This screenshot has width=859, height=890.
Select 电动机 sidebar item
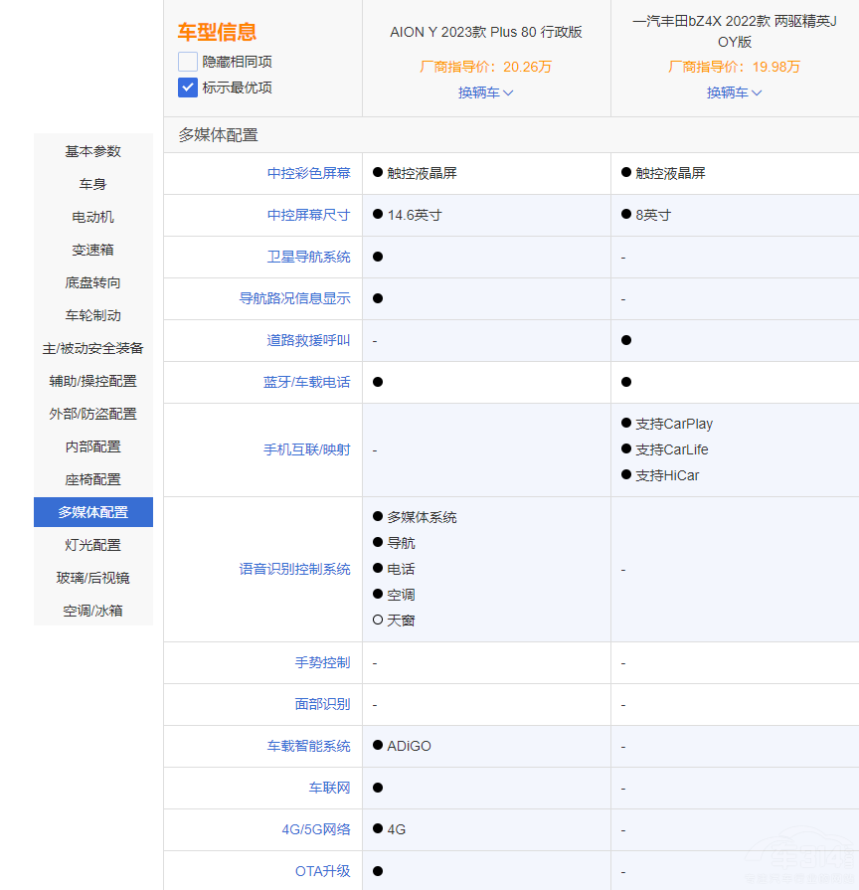coord(93,217)
